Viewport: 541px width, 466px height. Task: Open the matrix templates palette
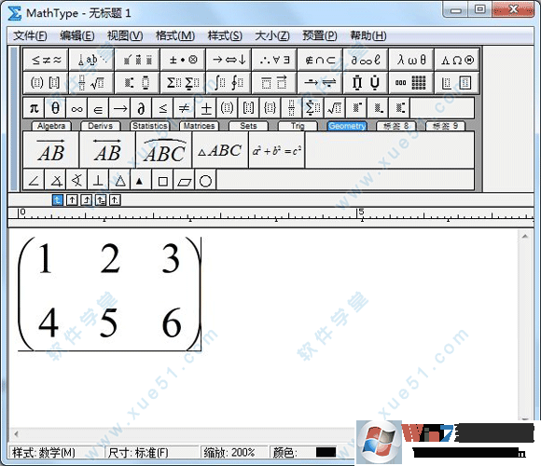[411, 83]
